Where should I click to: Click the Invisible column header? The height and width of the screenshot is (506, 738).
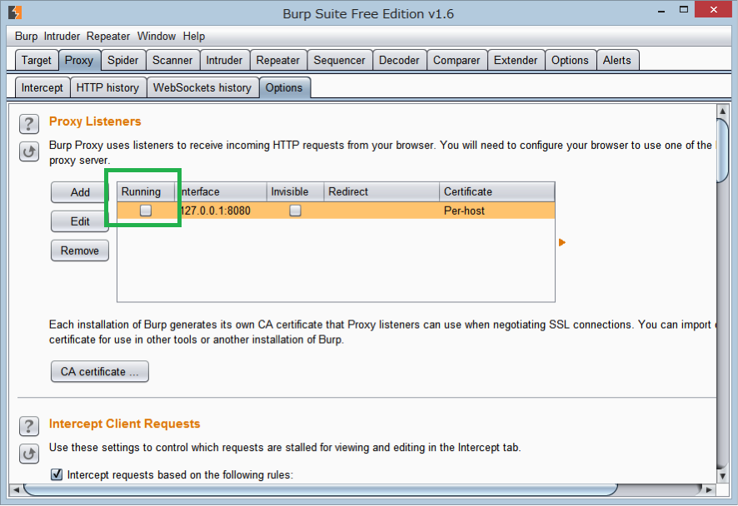tap(296, 192)
